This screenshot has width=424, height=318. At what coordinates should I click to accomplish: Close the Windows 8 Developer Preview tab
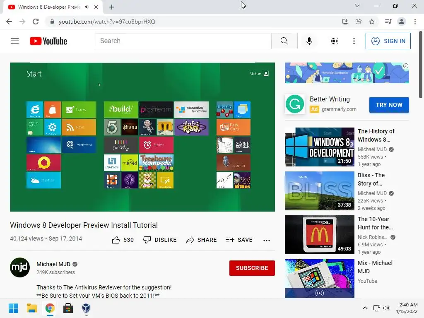tap(96, 7)
